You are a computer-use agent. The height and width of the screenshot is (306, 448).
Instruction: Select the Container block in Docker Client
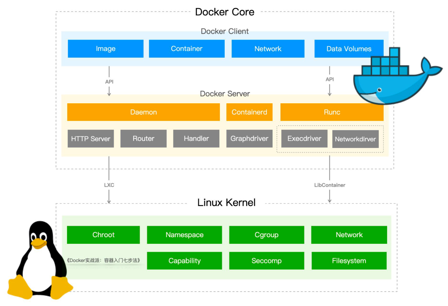point(187,49)
